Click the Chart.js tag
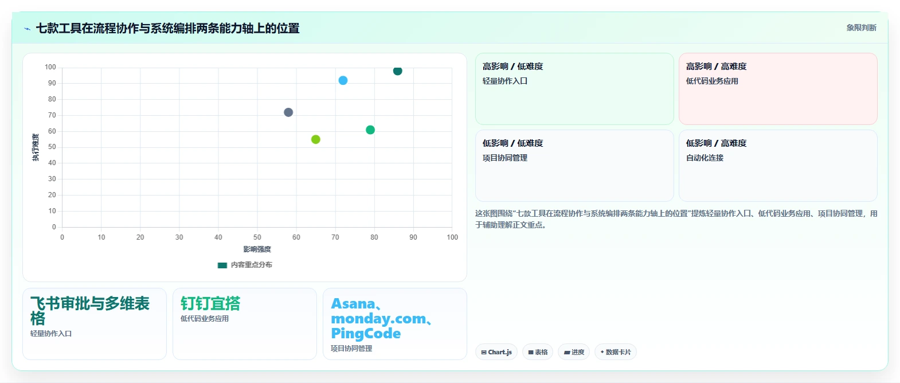This screenshot has width=900, height=383. point(496,352)
